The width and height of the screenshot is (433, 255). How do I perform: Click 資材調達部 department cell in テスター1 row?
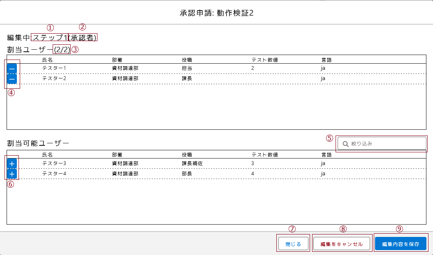[x=125, y=68]
